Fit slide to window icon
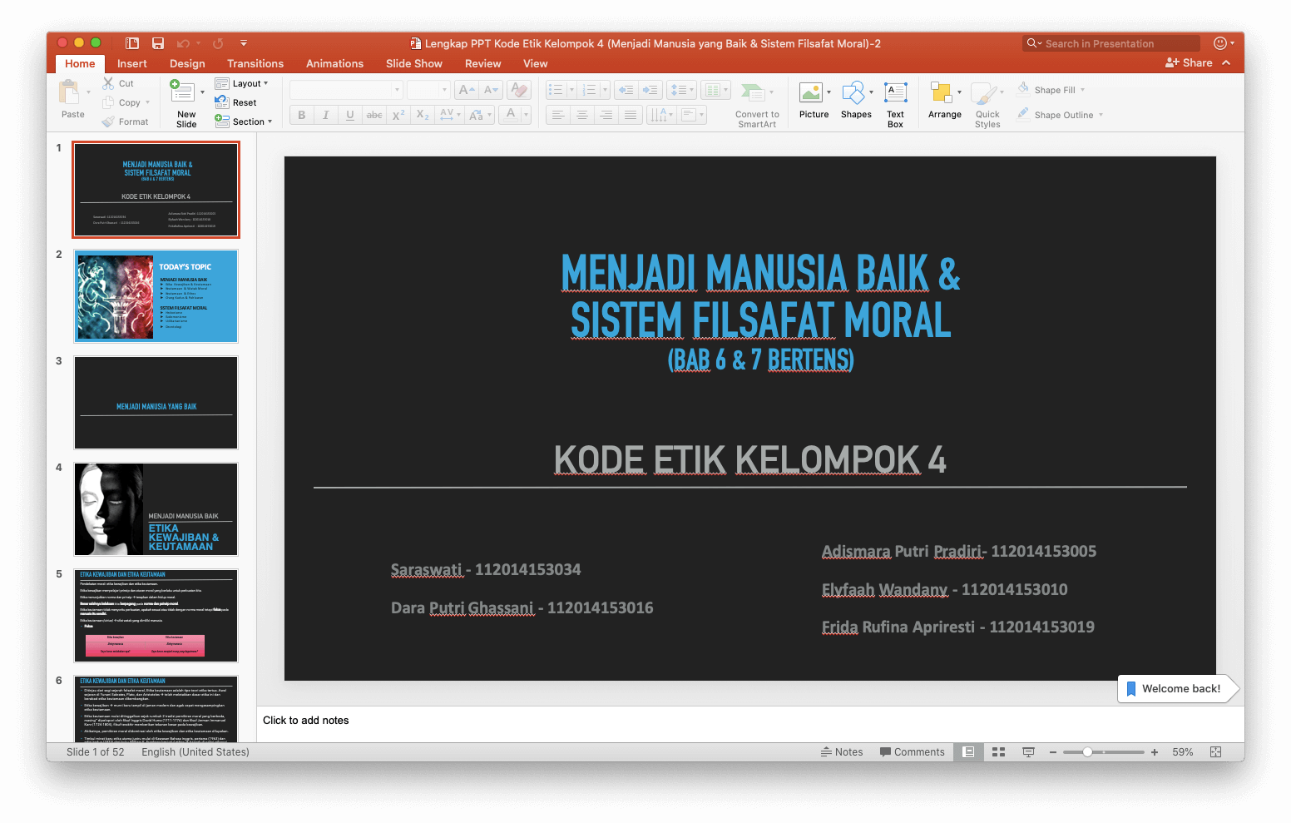This screenshot has height=823, width=1291. pyautogui.click(x=1215, y=751)
